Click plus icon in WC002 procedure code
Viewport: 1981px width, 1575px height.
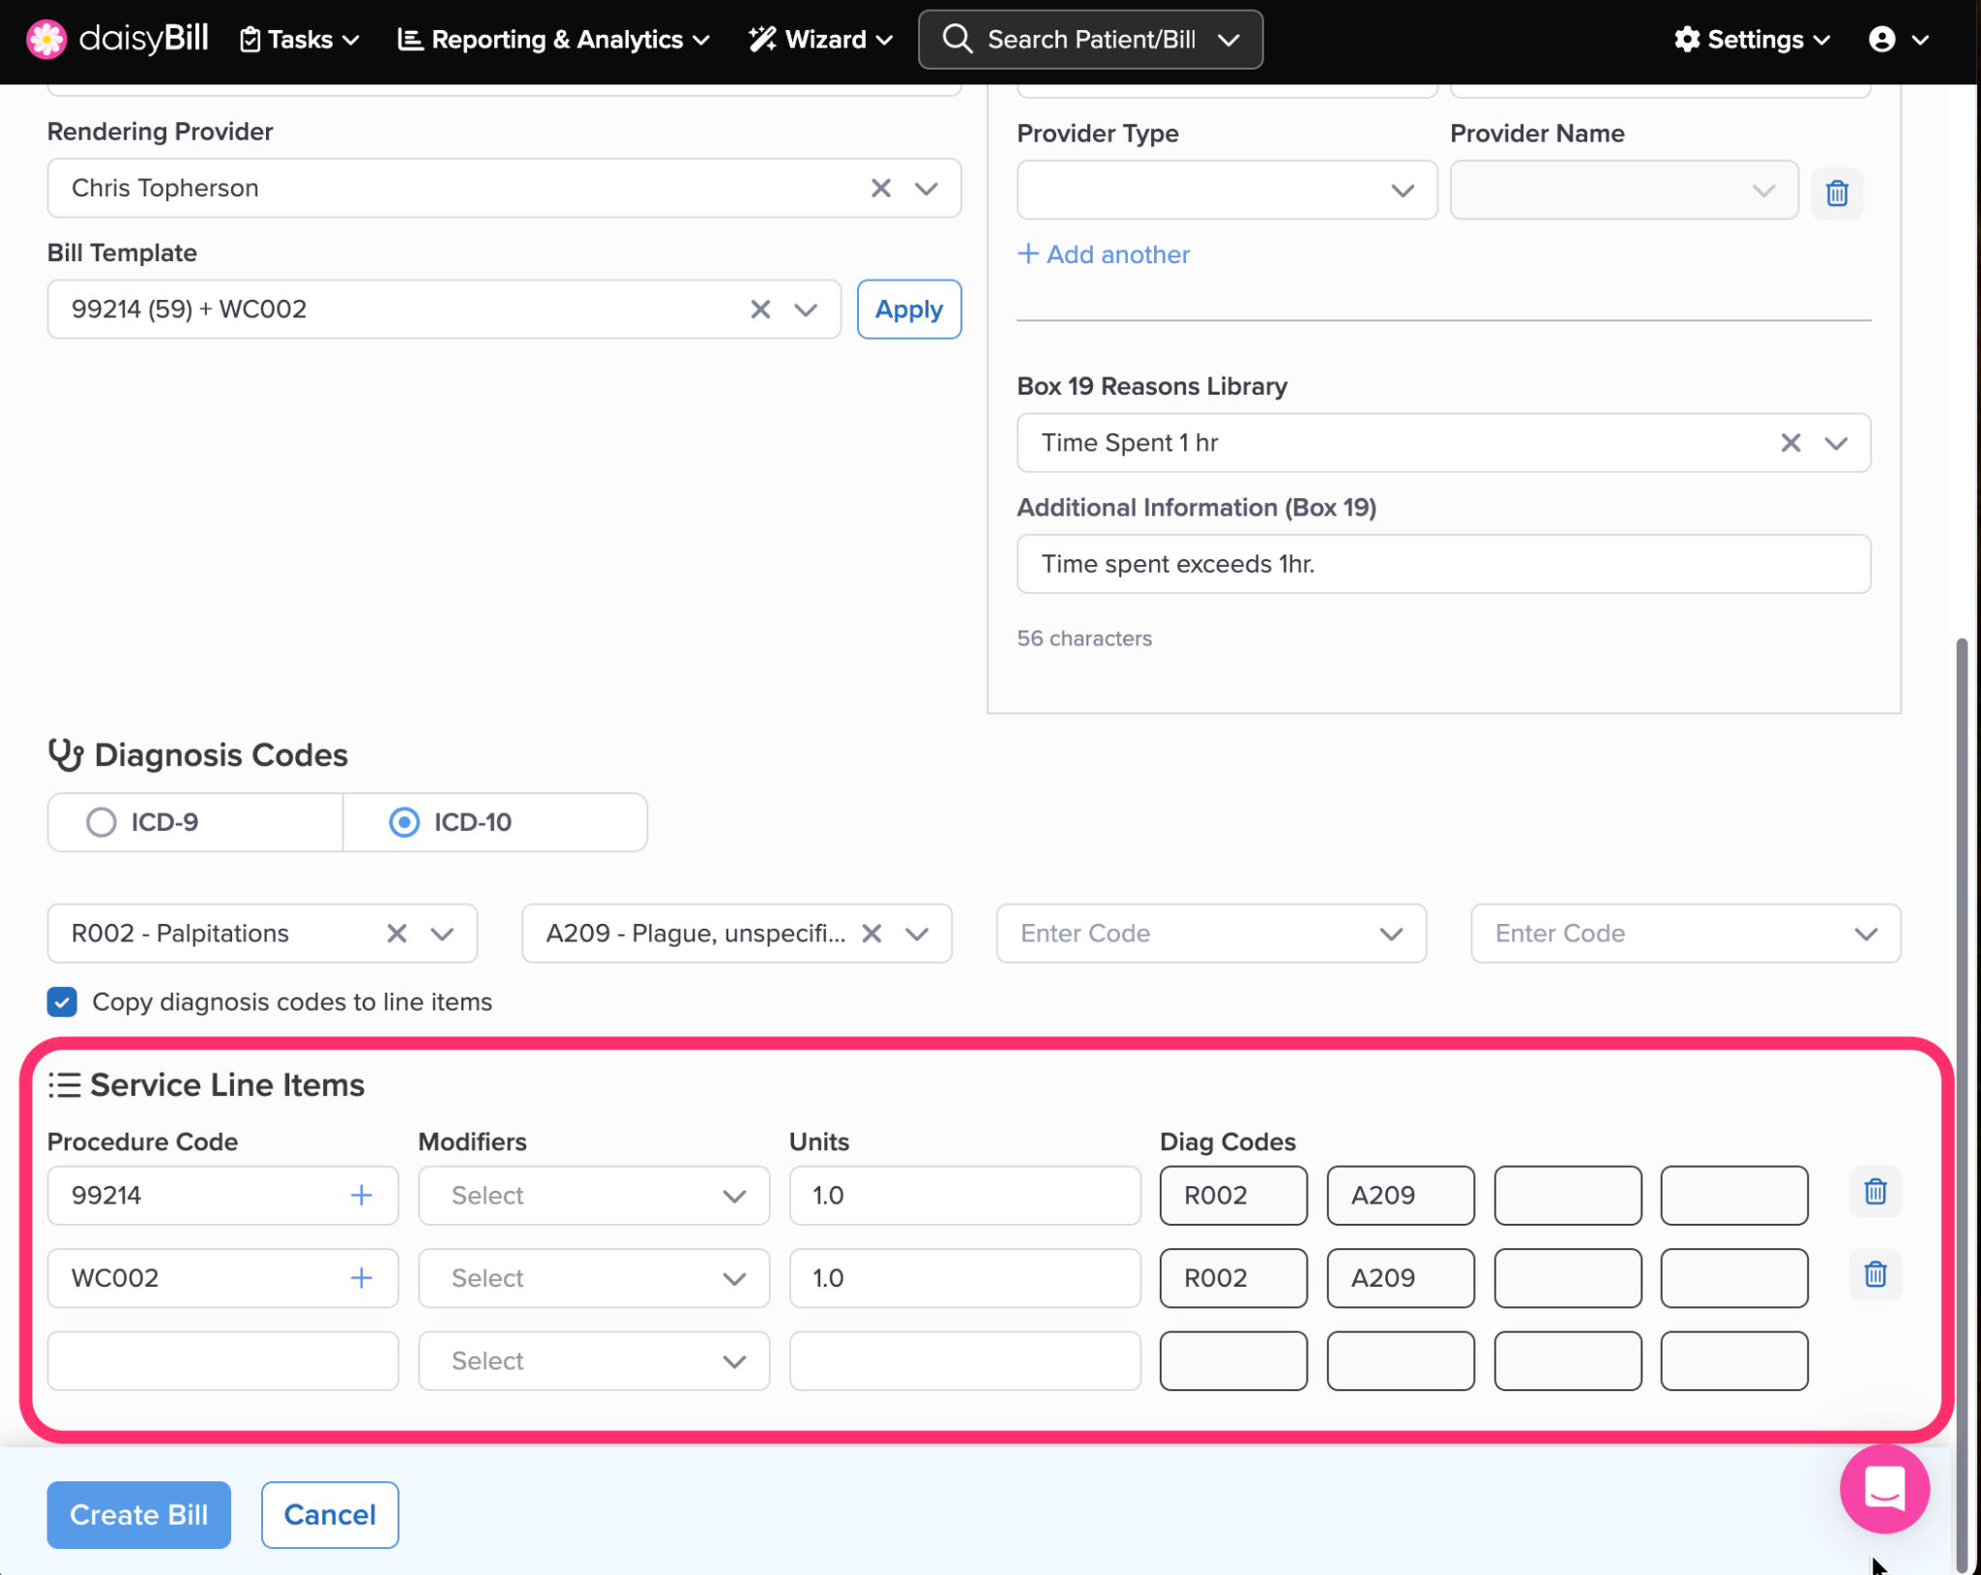point(361,1278)
